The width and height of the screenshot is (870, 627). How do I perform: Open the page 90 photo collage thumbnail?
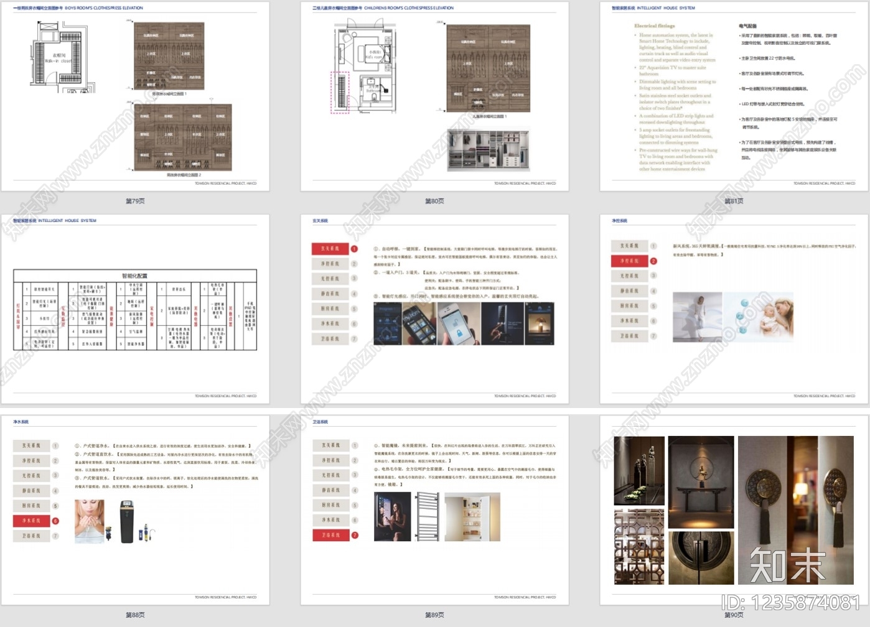[734, 510]
